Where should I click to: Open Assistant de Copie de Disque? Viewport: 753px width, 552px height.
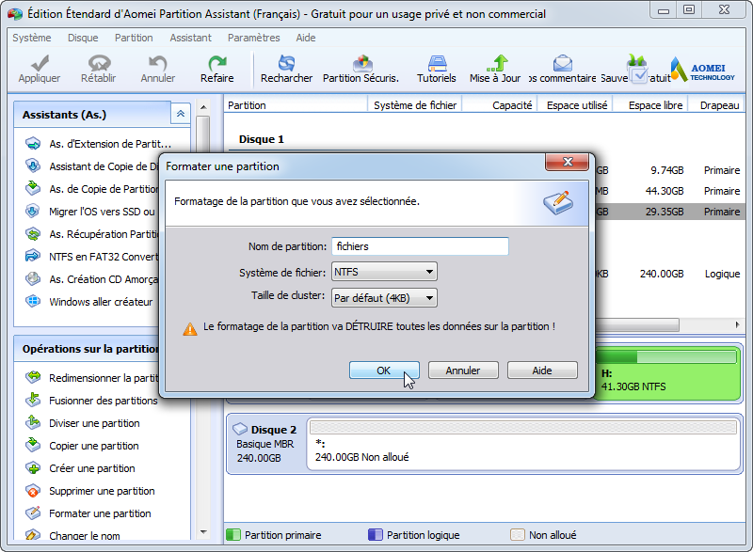tap(92, 166)
